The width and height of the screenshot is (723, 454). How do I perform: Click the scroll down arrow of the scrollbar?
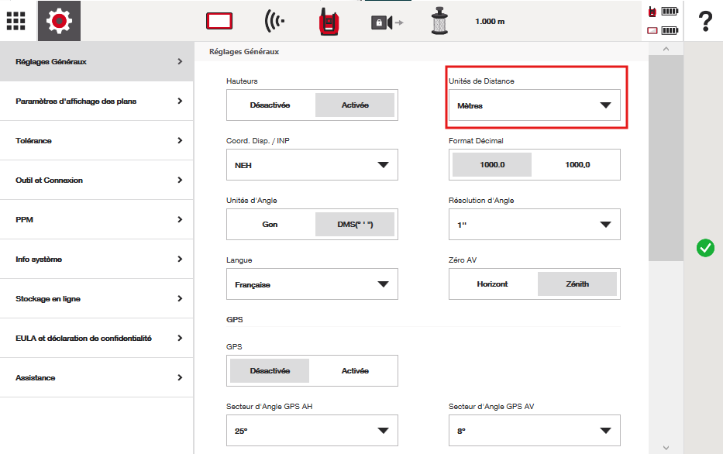(x=666, y=447)
